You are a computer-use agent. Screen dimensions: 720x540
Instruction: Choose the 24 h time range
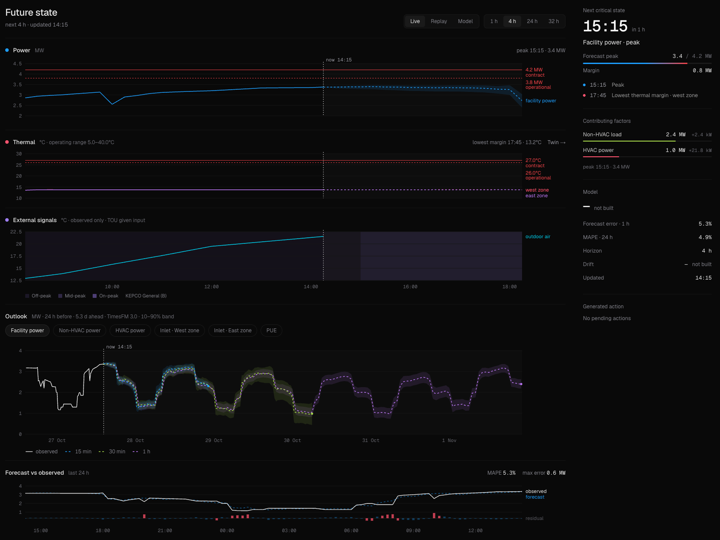532,21
